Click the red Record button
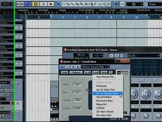The image size is (162, 122). click(51, 4)
